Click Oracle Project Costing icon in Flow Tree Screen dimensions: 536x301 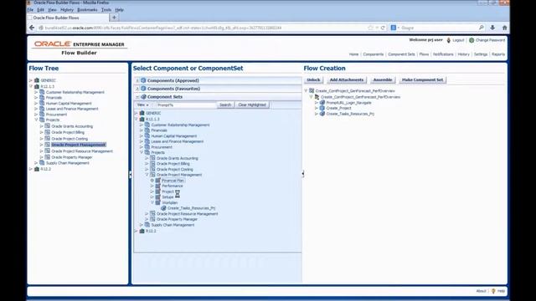coord(48,139)
